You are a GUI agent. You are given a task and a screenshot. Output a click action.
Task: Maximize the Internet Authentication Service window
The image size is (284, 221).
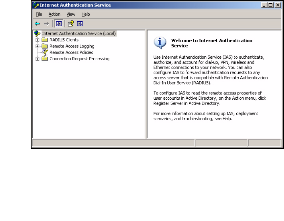click(x=271, y=5)
